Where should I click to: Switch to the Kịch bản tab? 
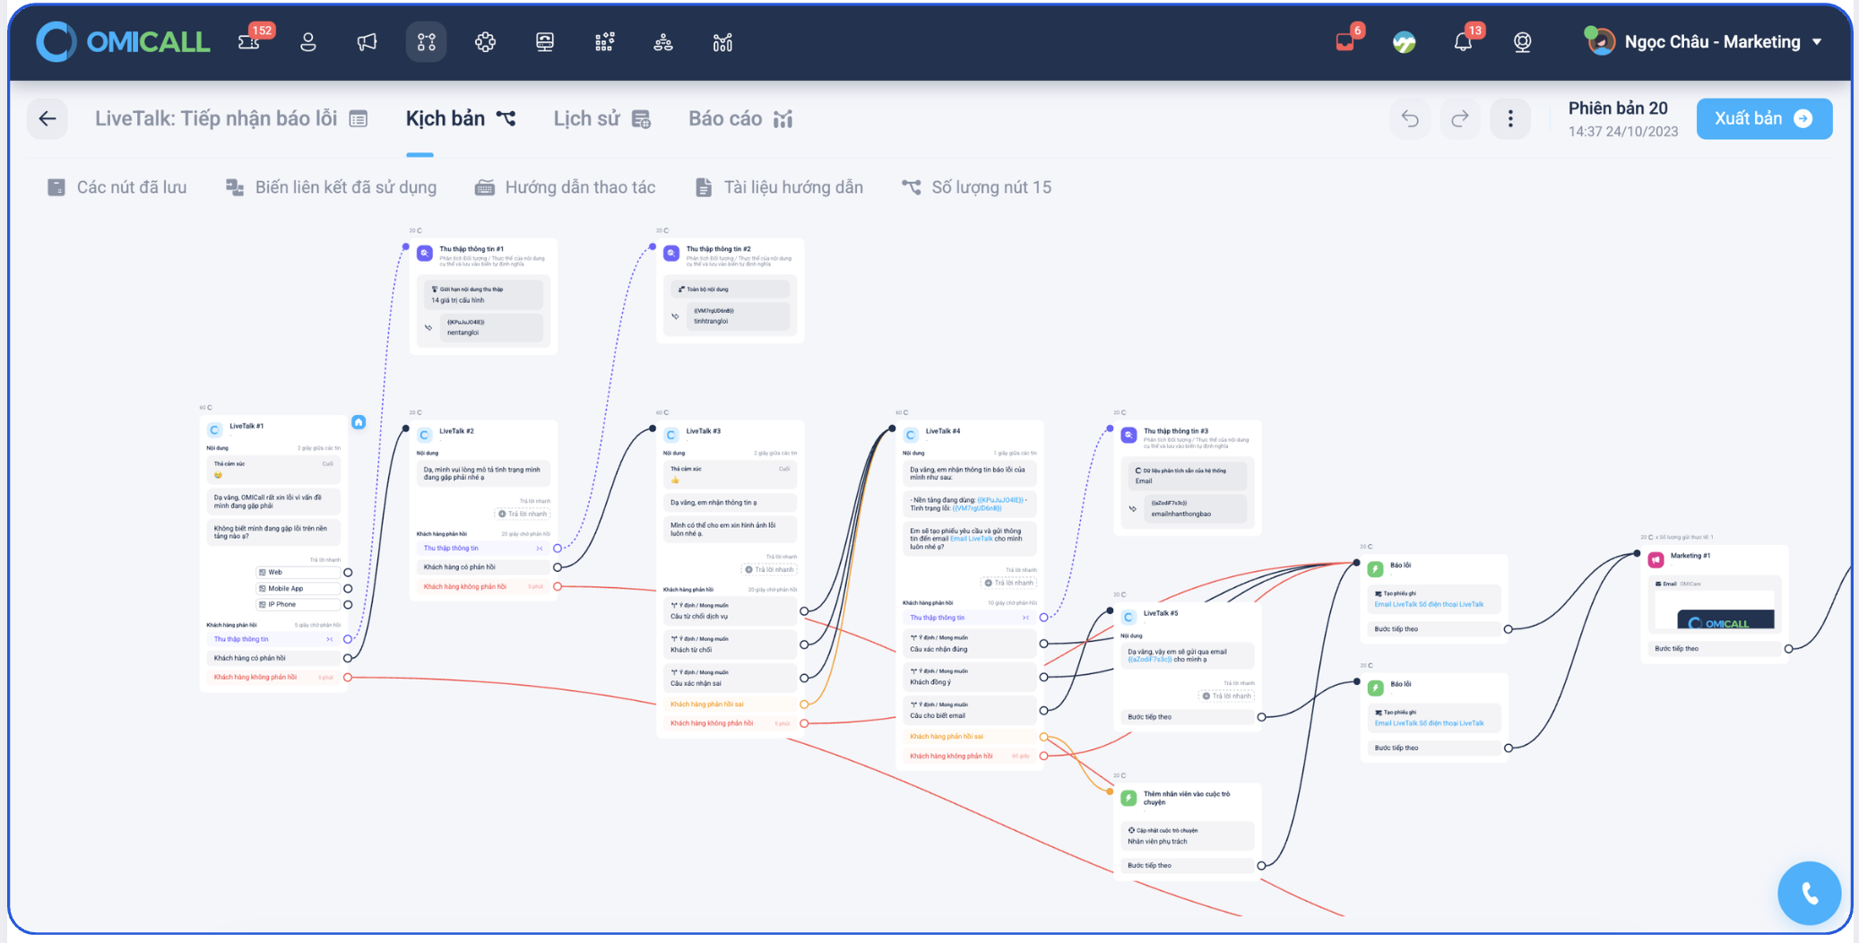461,119
